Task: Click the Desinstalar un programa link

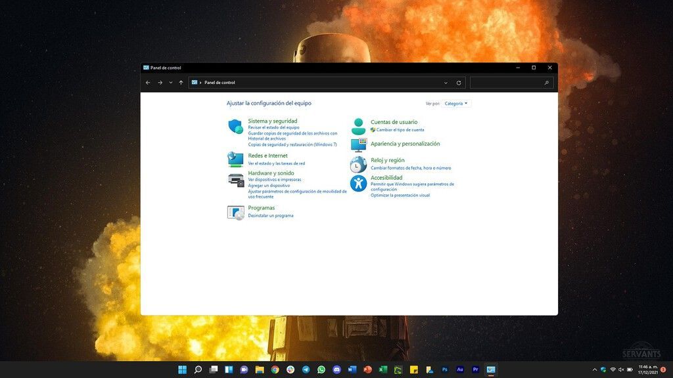Action: coord(271,216)
